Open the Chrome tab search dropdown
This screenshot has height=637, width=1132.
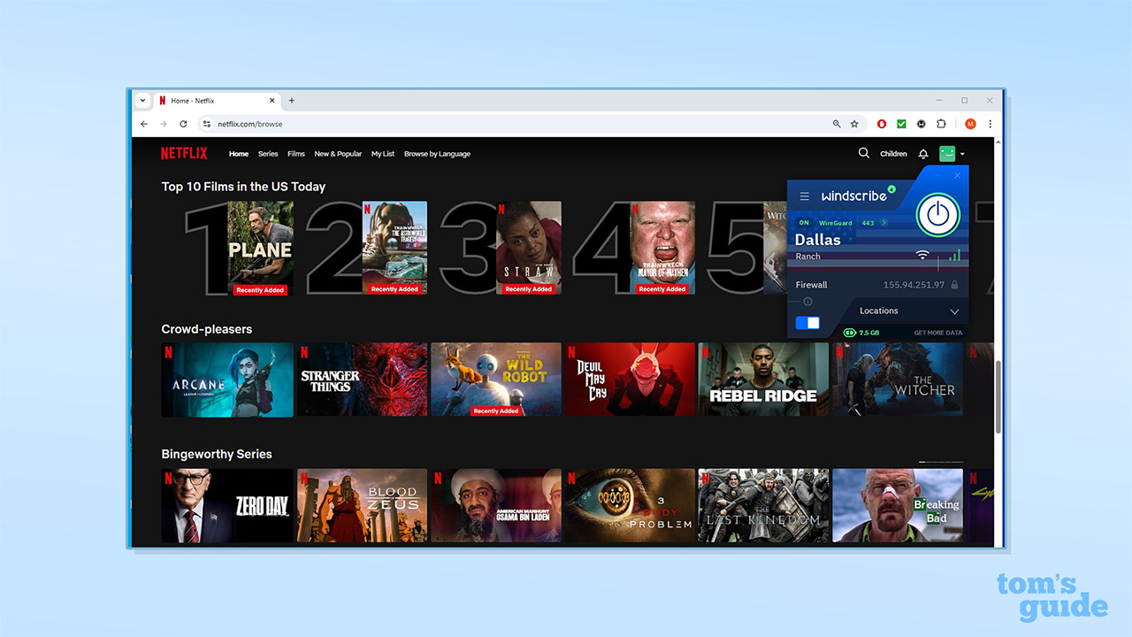(x=143, y=101)
